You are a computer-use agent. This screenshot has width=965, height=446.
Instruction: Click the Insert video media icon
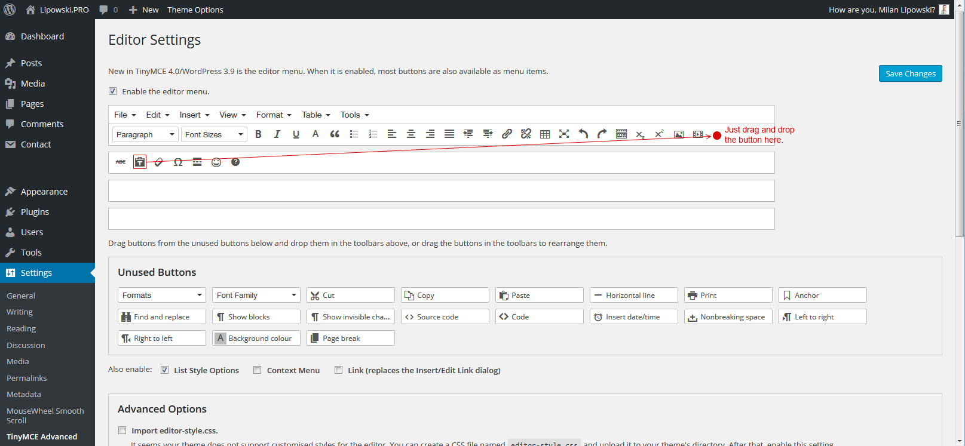pyautogui.click(x=698, y=134)
